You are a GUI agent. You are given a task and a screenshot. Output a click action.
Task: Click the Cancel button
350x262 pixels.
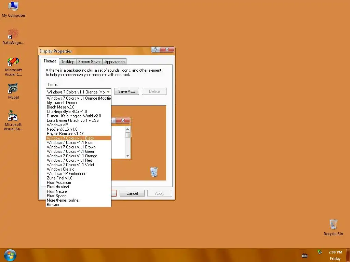coord(132,193)
